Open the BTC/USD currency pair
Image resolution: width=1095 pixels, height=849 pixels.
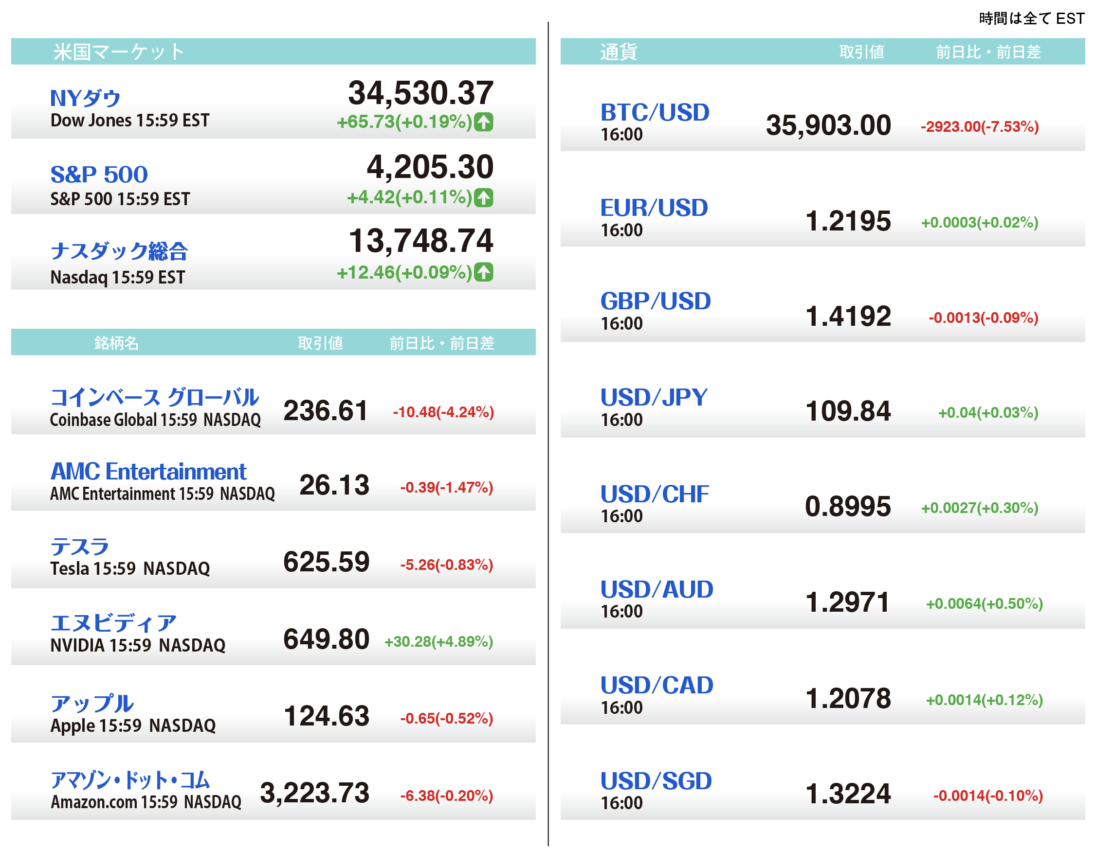pos(655,112)
